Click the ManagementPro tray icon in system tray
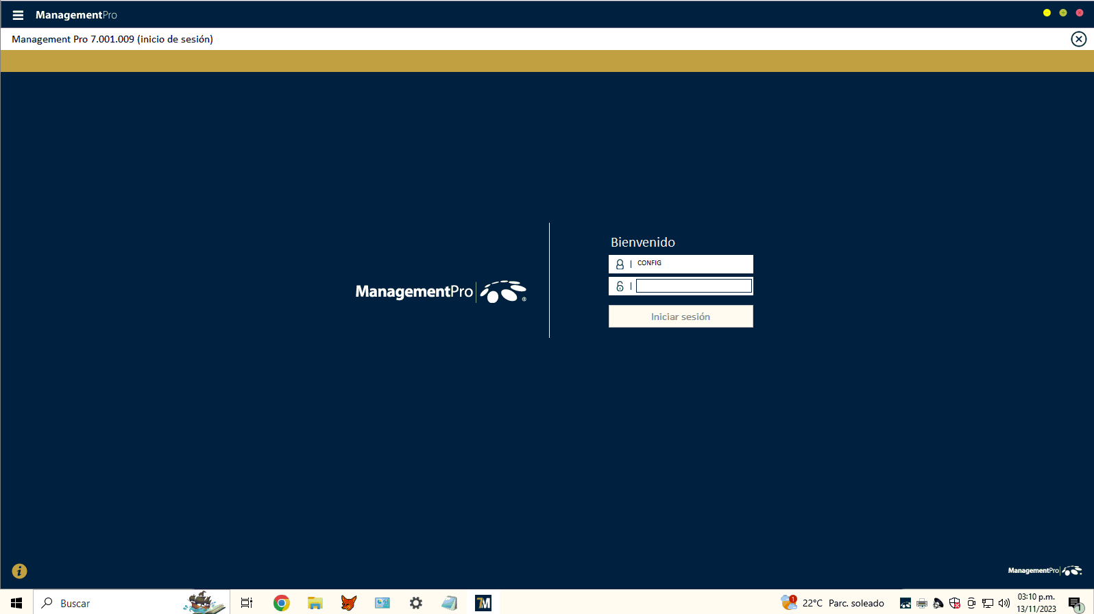The height and width of the screenshot is (614, 1094). [905, 603]
